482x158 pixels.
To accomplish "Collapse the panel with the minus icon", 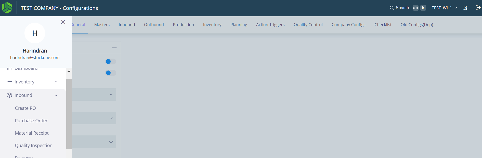I will (x=114, y=48).
